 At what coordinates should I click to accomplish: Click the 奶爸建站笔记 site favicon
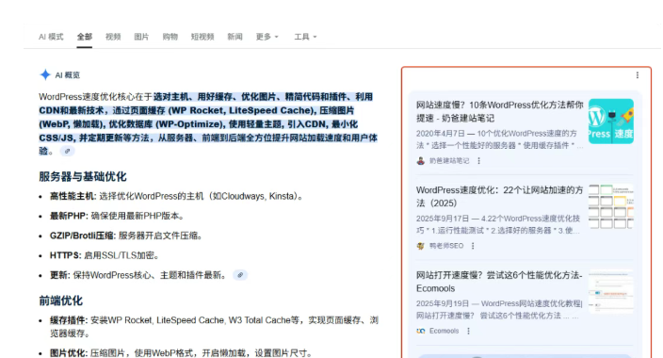pos(421,161)
